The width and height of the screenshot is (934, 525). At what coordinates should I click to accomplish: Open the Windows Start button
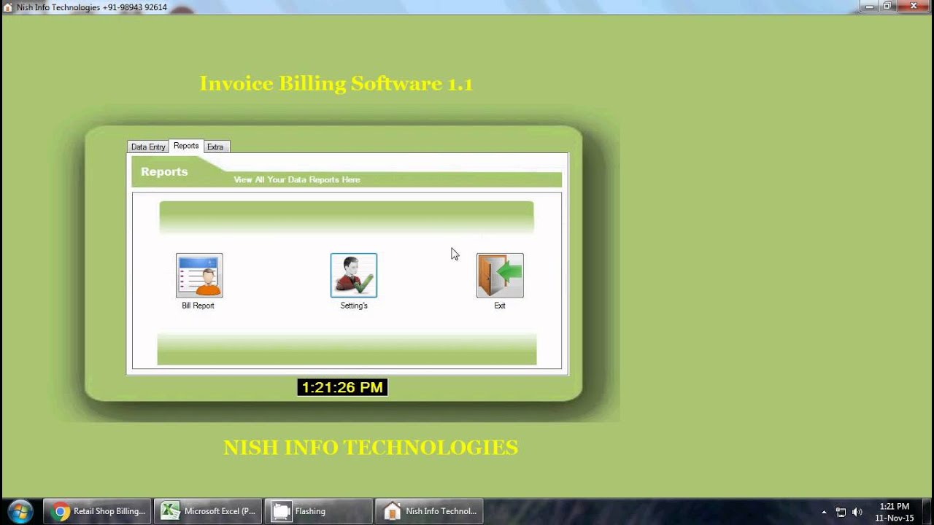click(20, 511)
